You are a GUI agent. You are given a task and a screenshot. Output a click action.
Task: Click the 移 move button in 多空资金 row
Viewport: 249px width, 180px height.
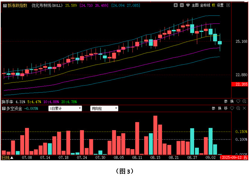(x=225, y=108)
